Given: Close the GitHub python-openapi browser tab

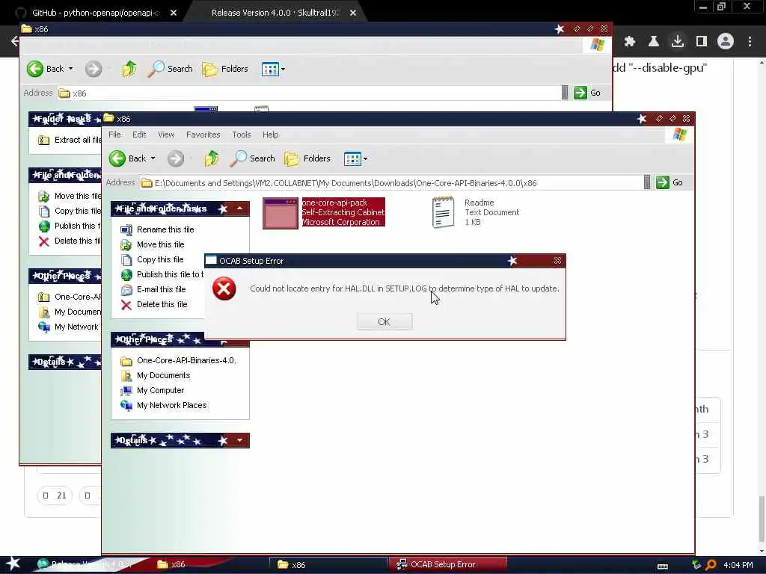Looking at the screenshot, I should tap(174, 13).
